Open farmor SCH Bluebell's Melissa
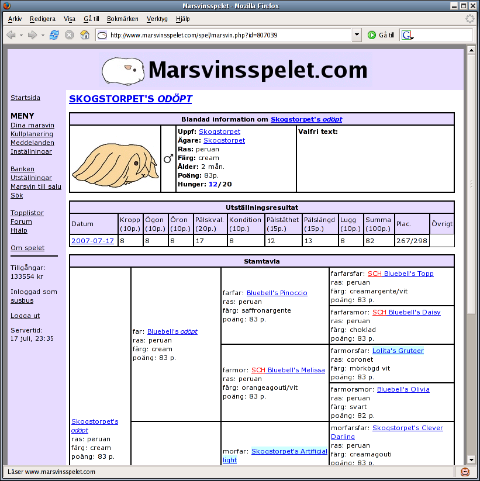The height and width of the screenshot is (481, 480). pyautogui.click(x=288, y=371)
